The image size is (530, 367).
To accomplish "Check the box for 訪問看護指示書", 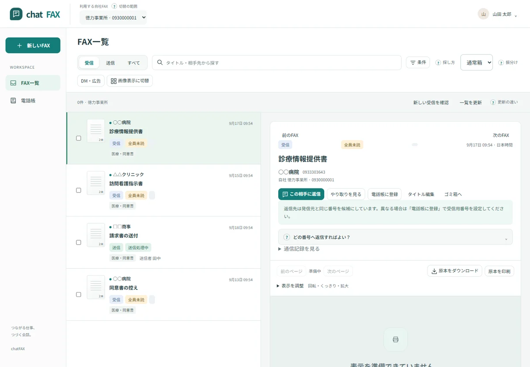I will point(79,190).
